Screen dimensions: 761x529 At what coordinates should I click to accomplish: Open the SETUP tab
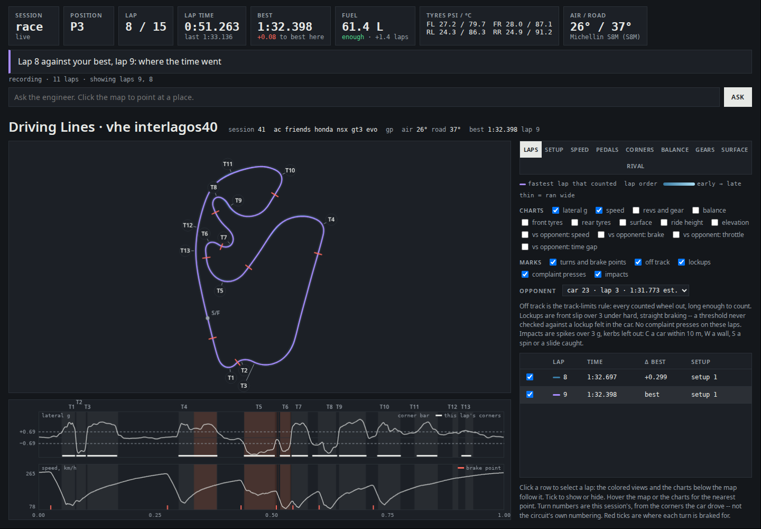[x=554, y=150]
